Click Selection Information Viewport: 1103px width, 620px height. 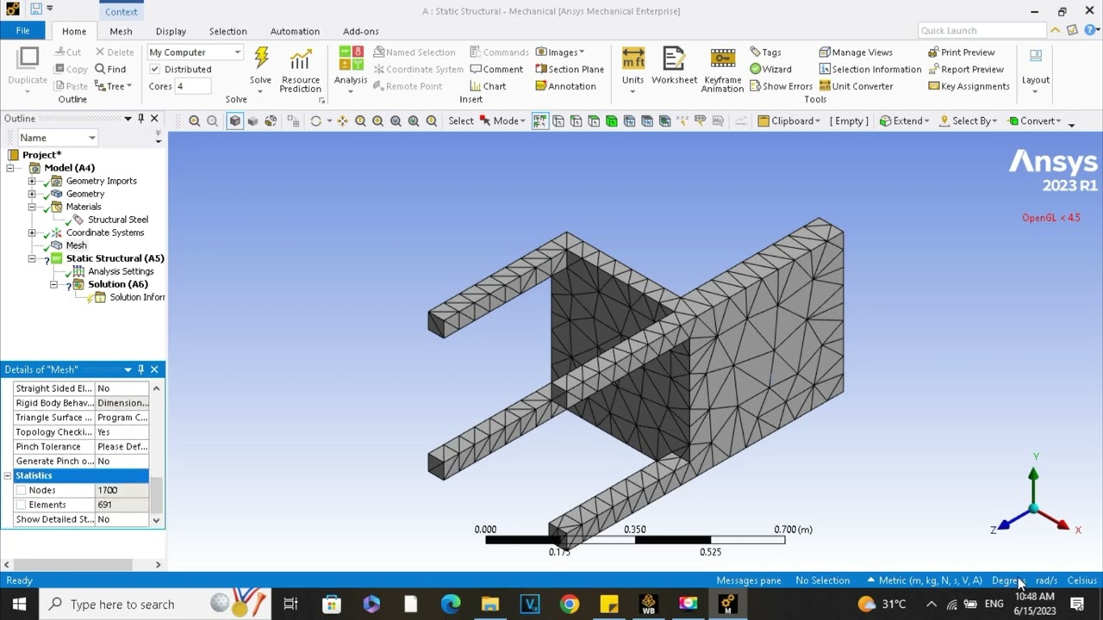tap(869, 69)
